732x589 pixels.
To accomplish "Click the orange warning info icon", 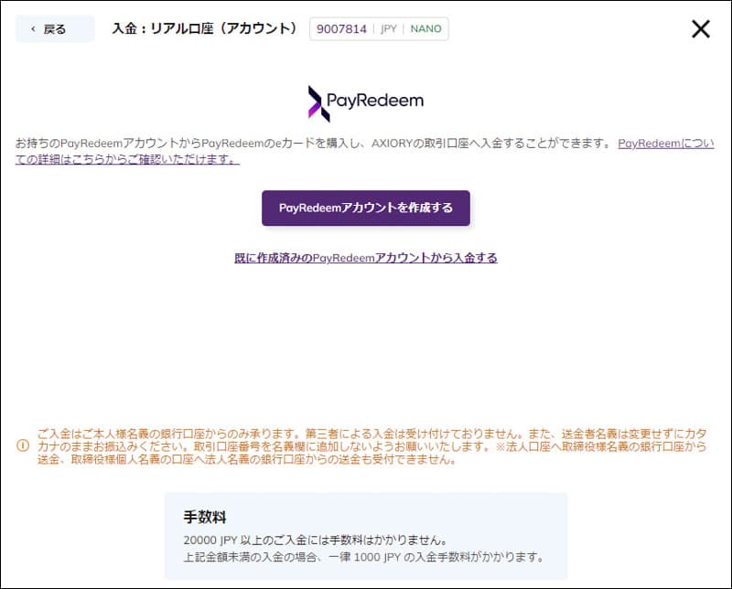I will click(x=23, y=445).
